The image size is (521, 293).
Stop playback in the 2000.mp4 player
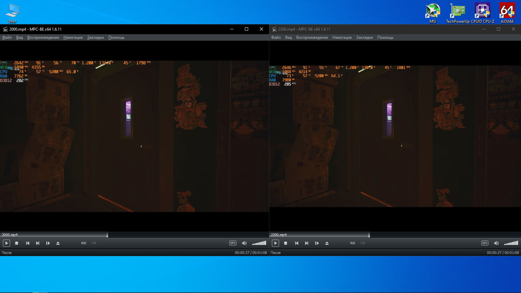pos(17,243)
